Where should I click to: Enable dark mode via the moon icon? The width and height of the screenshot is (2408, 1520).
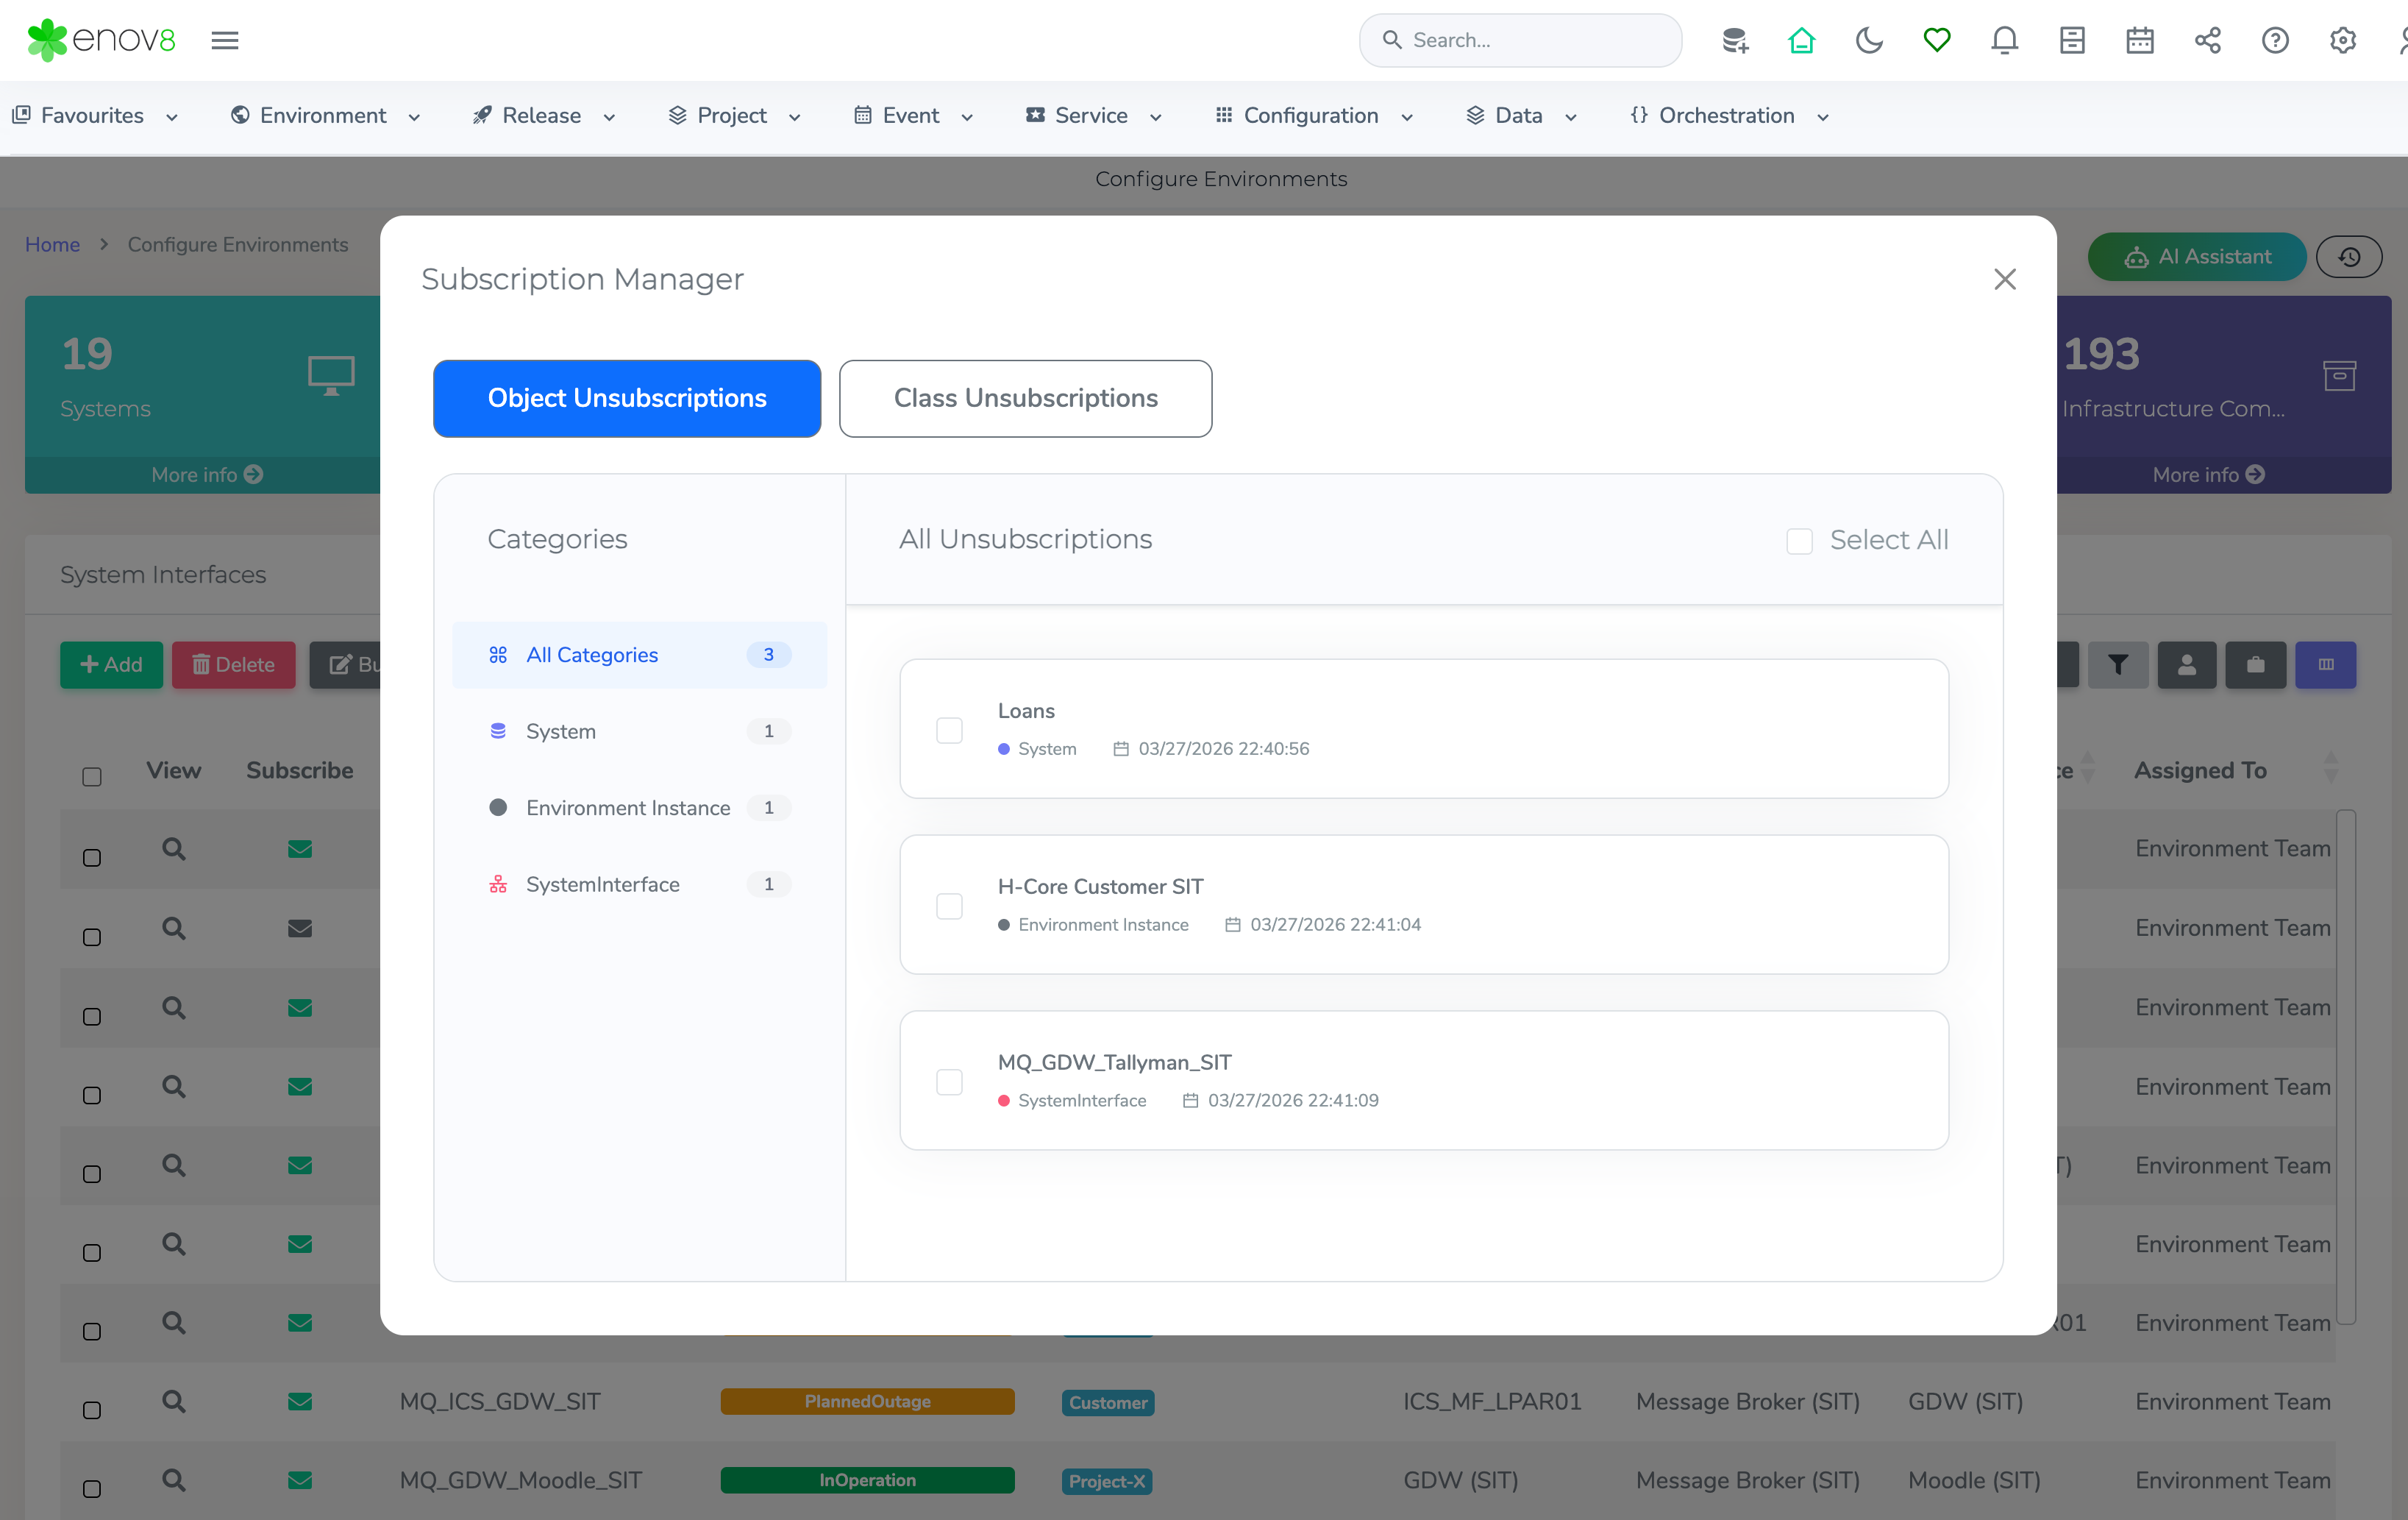pyautogui.click(x=1869, y=40)
